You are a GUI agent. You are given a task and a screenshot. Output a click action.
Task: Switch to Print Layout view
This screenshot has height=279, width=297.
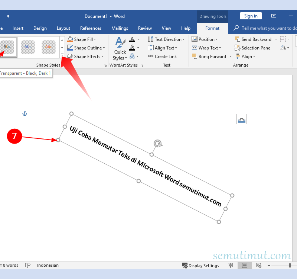pyautogui.click(x=245, y=265)
